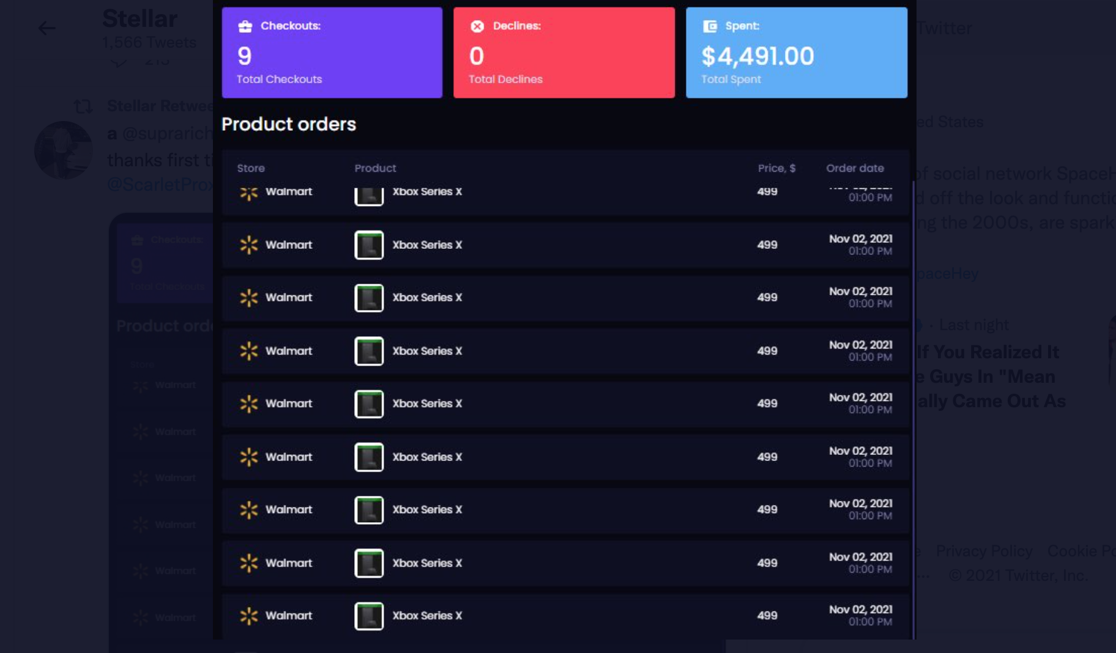Click the Order date column header
This screenshot has height=653, width=1116.
[855, 168]
